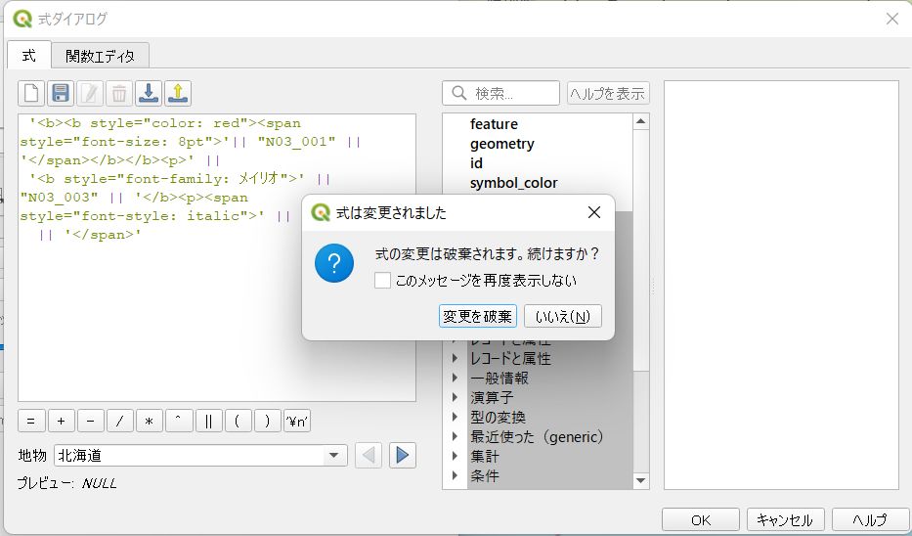
Task: Switch to the 関数エディタ tab
Action: point(100,56)
